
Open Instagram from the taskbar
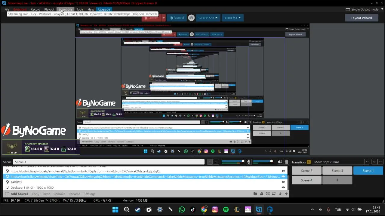pos(215,209)
